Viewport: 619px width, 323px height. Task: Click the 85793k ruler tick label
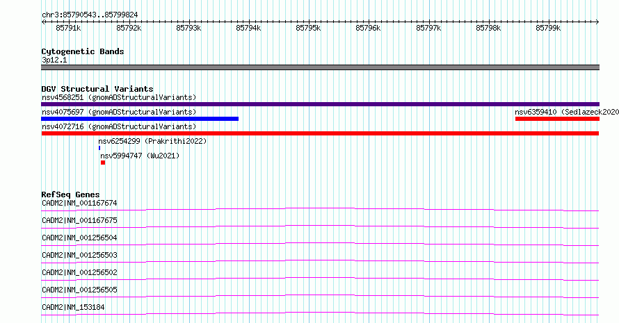188,28
